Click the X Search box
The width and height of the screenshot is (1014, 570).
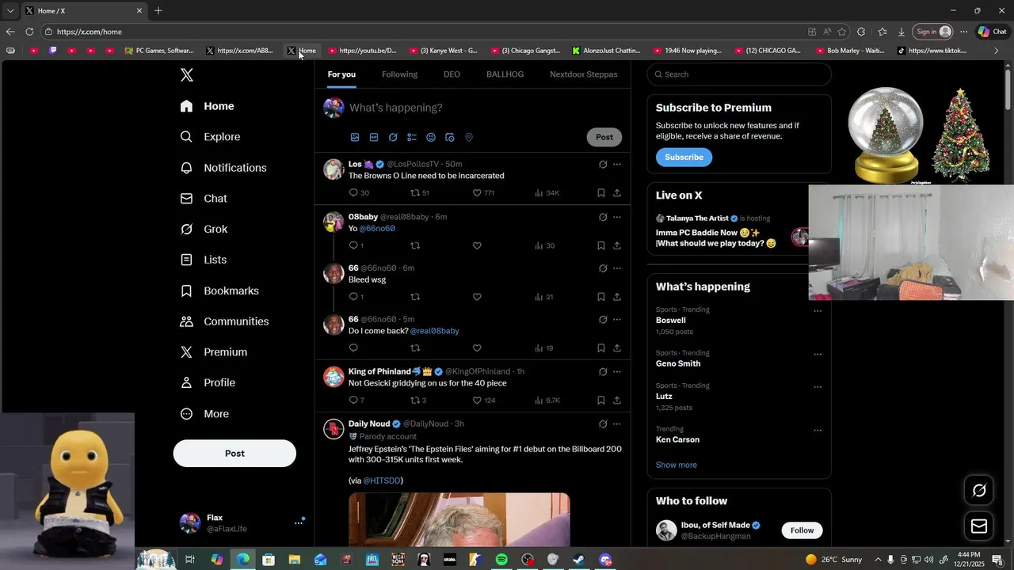pyautogui.click(x=739, y=74)
